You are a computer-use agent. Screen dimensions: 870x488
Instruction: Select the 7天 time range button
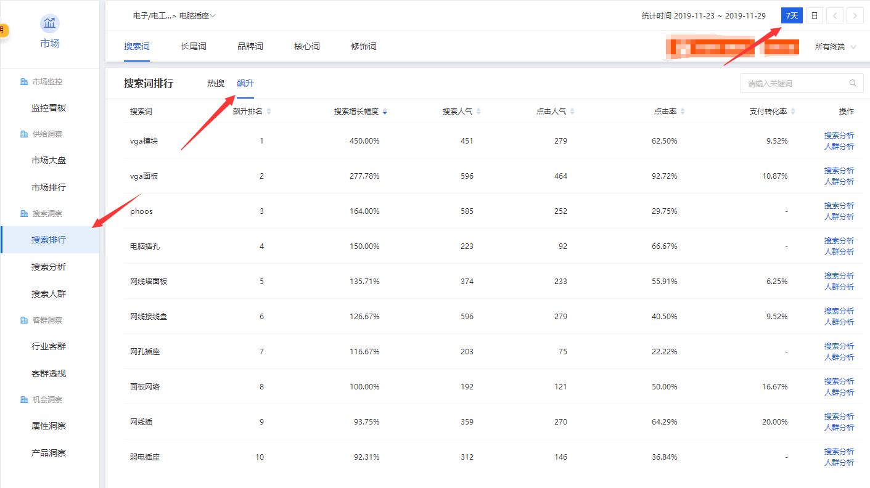click(x=792, y=16)
